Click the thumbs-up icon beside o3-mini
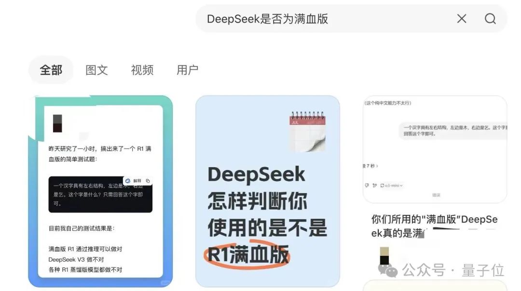The height and width of the screenshot is (291, 521). [x=367, y=185]
